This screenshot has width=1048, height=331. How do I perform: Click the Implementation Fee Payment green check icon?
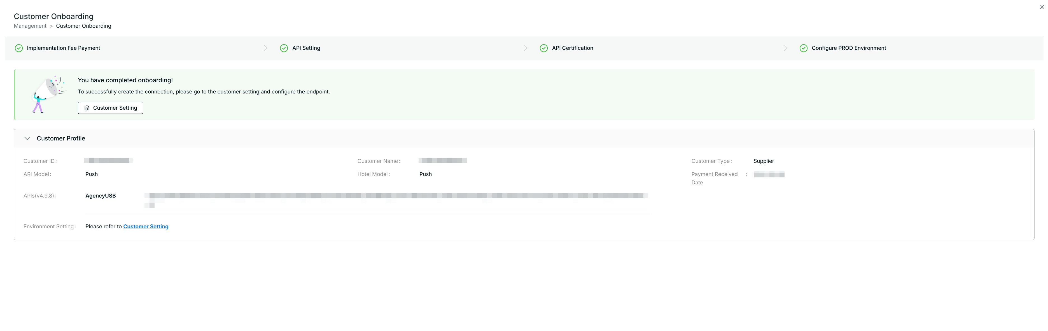19,48
